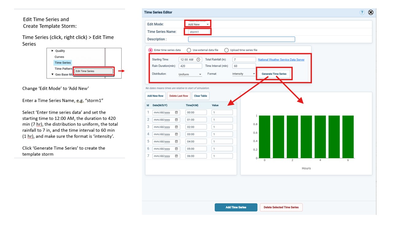Open the Format dropdown
Image resolution: width=404 pixels, height=225 pixels.
(244, 74)
